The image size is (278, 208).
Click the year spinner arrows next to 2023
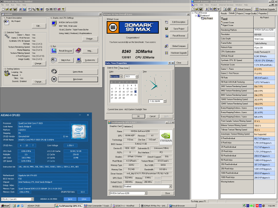coord(137,77)
